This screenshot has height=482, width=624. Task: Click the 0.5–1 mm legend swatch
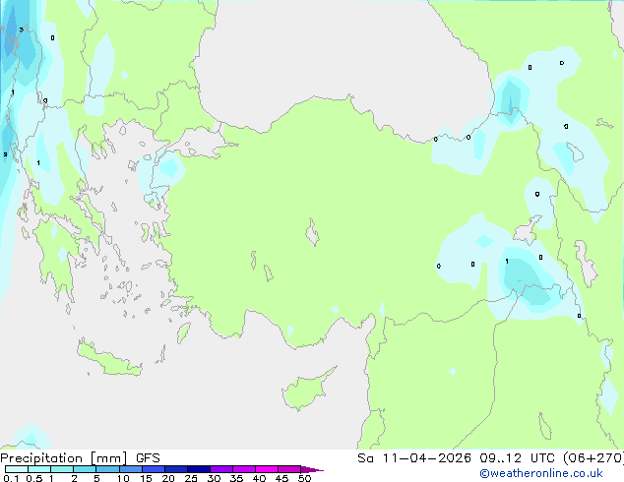point(39,469)
